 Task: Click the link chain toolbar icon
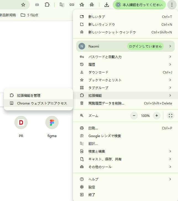72,5
